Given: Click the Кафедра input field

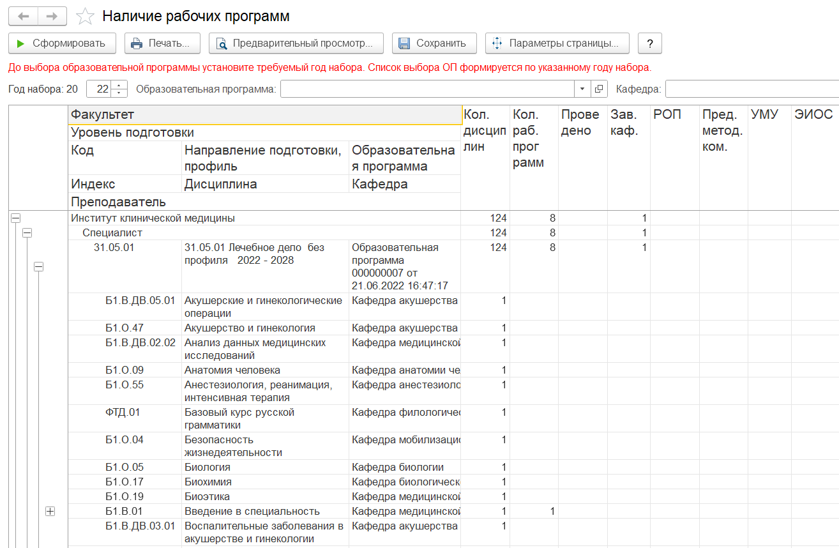Looking at the screenshot, I should pyautogui.click(x=752, y=89).
